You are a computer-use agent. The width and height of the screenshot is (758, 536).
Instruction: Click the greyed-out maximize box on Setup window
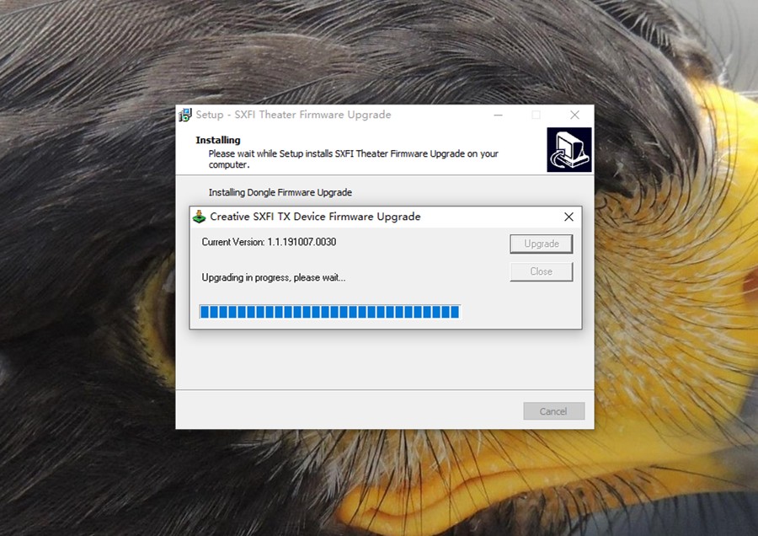tap(536, 115)
